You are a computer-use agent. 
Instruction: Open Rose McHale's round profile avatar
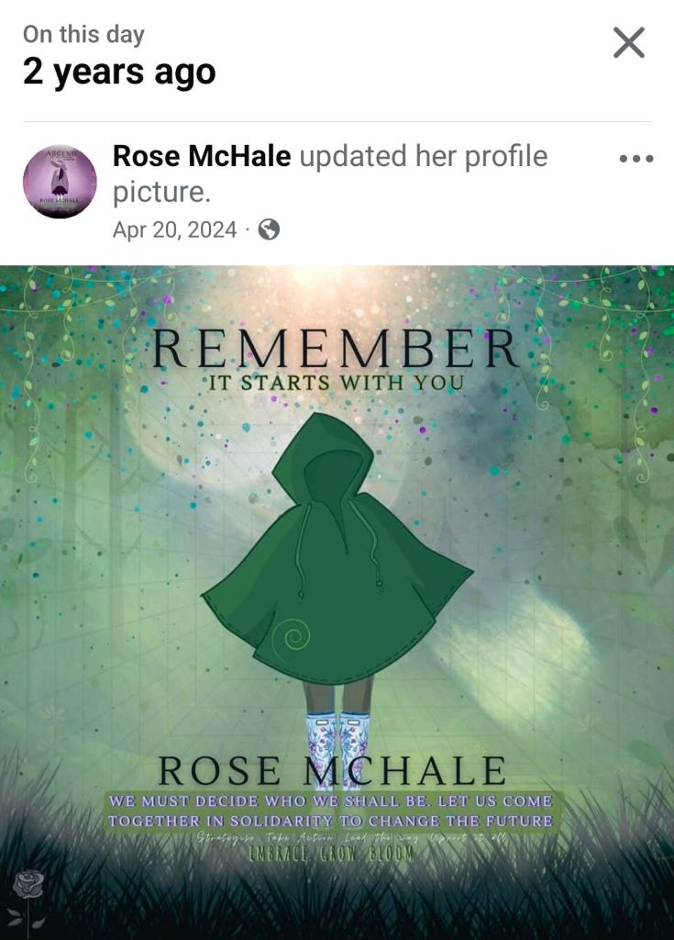click(60, 181)
